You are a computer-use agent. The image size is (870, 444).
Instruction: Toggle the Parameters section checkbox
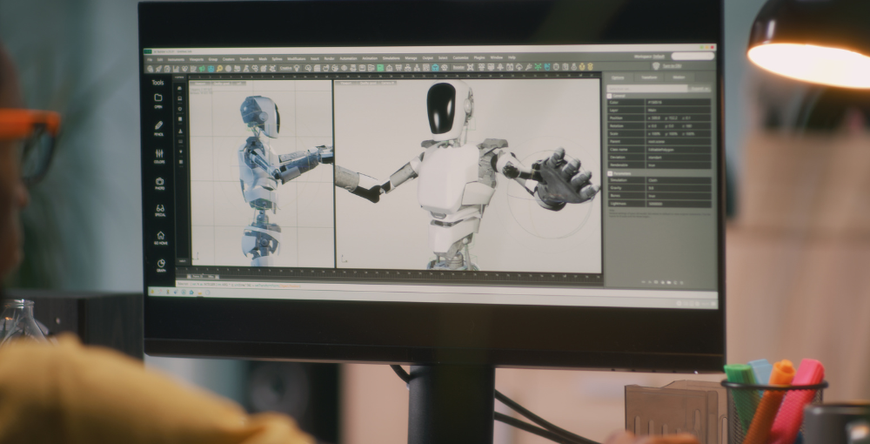[x=610, y=173]
